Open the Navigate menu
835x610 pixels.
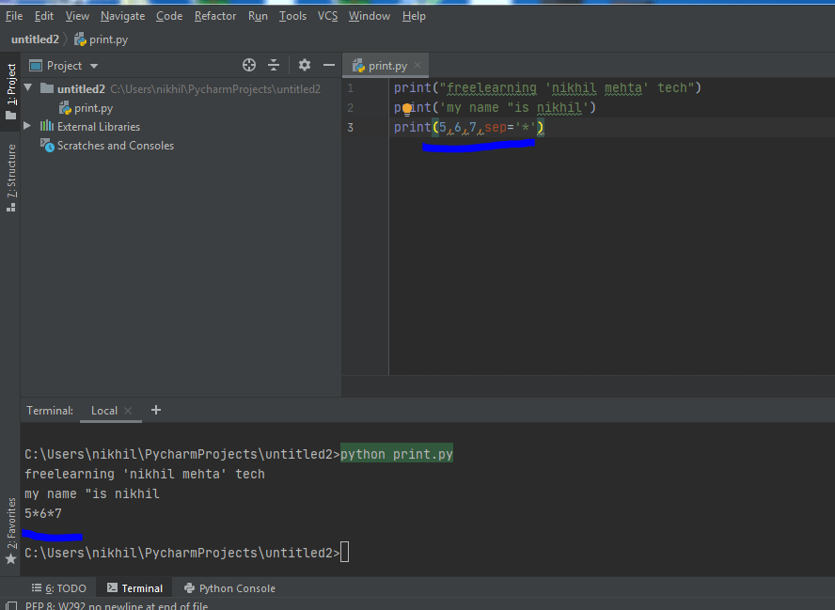tap(122, 16)
